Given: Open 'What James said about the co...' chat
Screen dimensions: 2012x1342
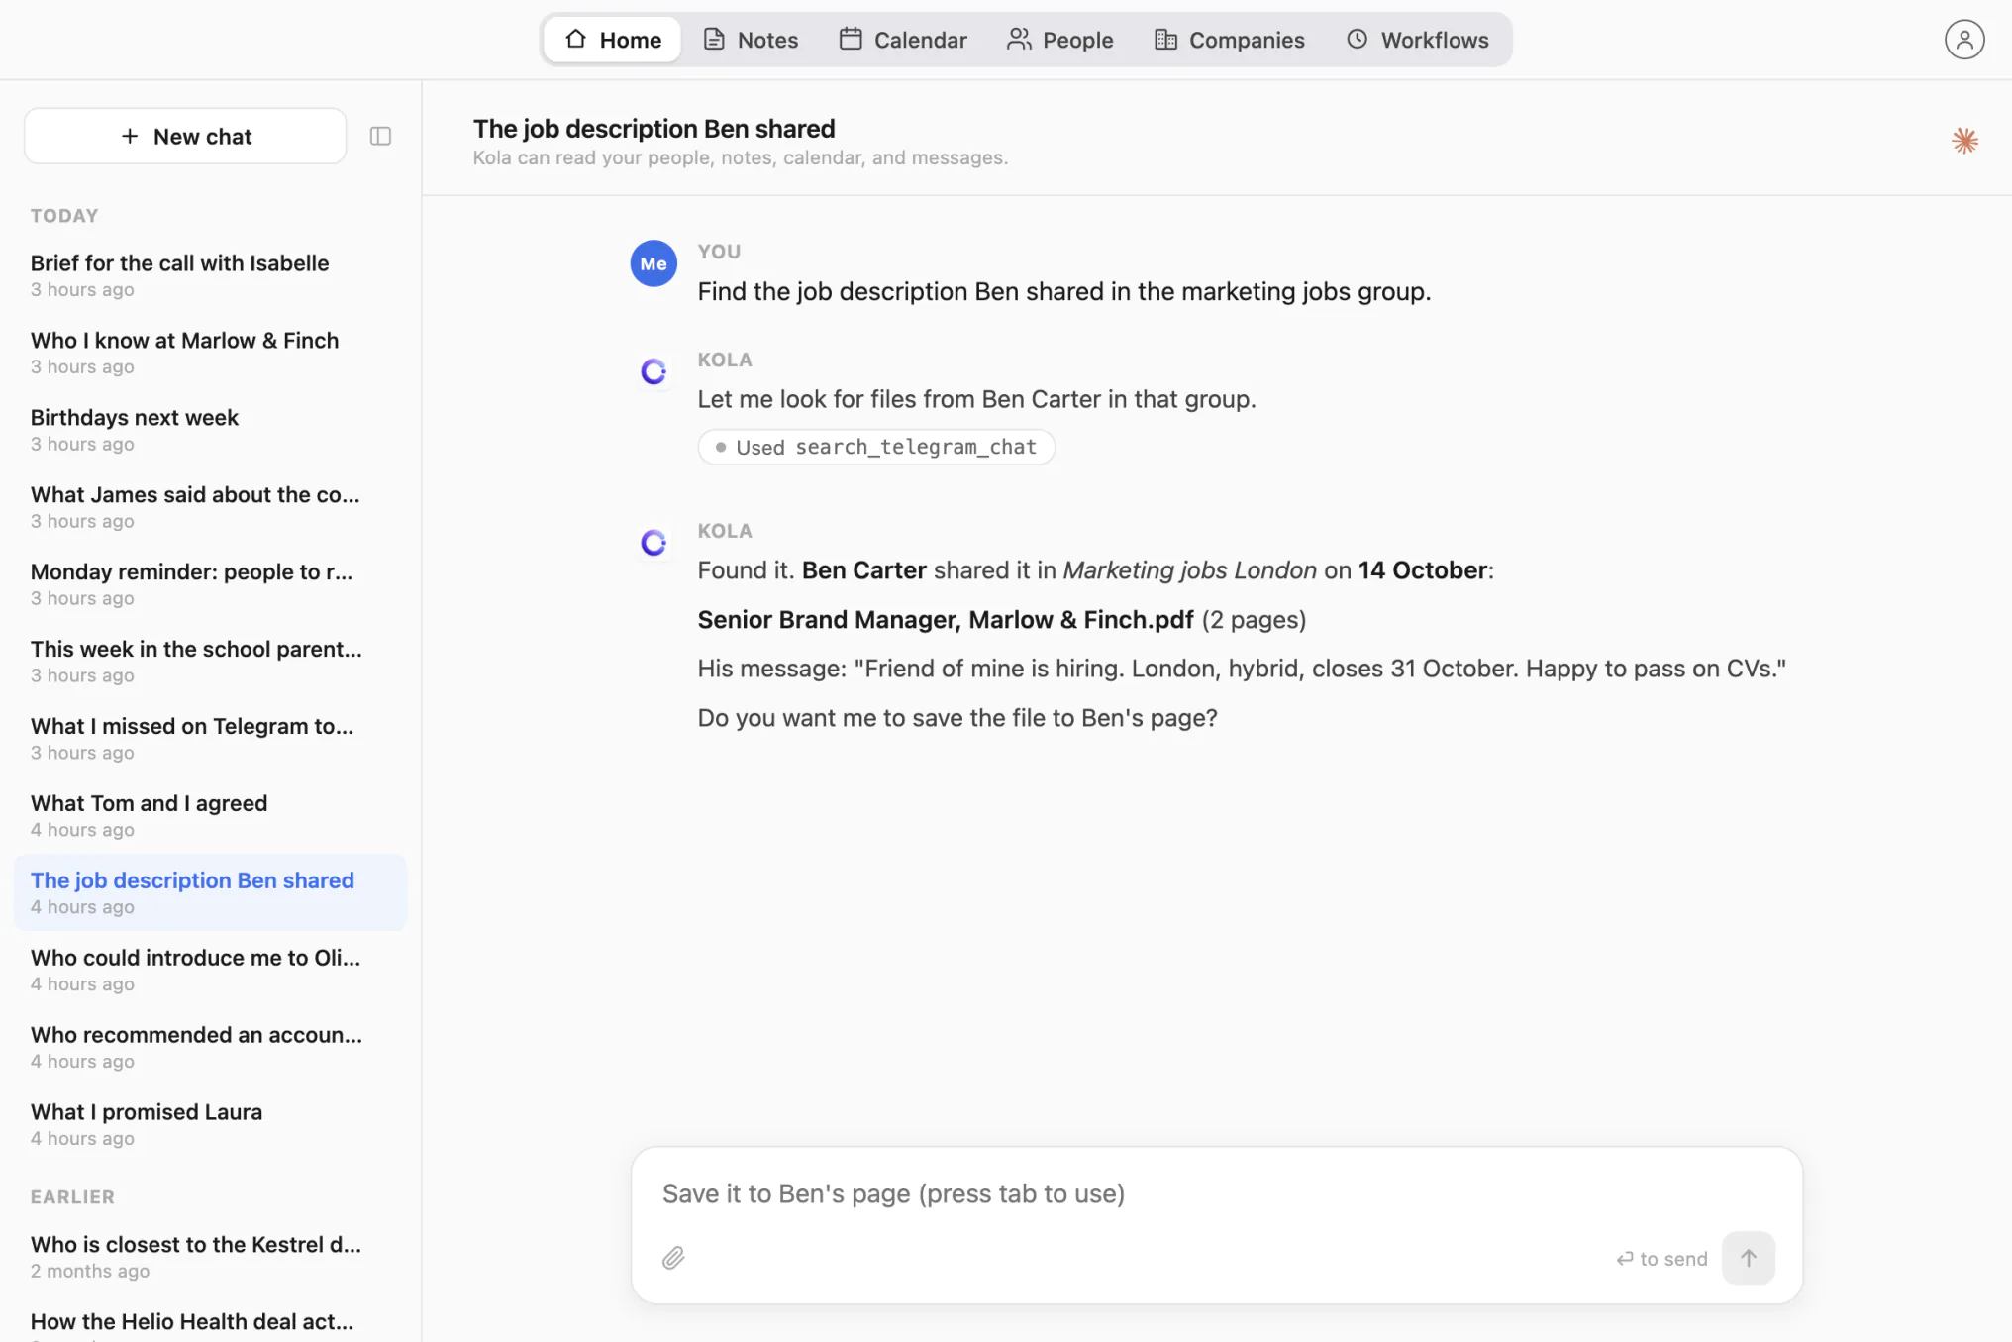Looking at the screenshot, I should [210, 507].
